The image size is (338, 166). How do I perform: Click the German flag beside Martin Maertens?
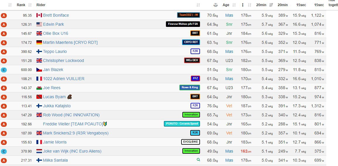coord(39,42)
